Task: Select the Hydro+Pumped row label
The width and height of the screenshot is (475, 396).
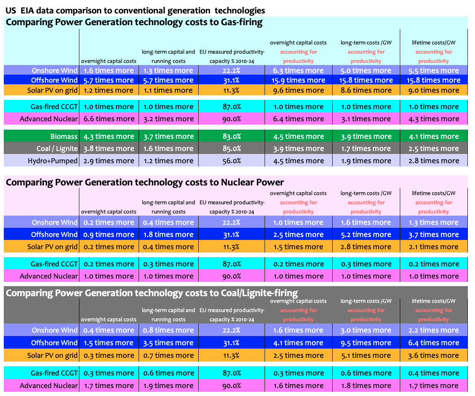Action: [x=52, y=161]
